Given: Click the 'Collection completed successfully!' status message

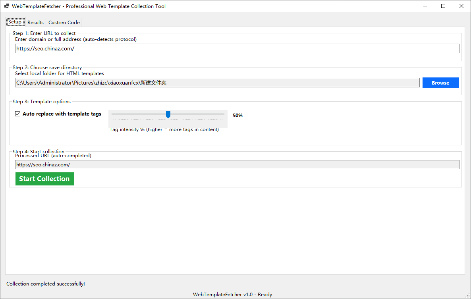Looking at the screenshot, I should (x=46, y=284).
